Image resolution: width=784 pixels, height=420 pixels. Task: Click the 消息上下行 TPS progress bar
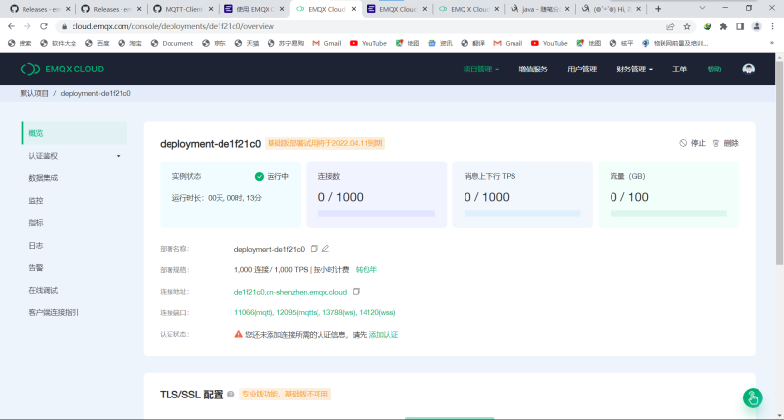tap(522, 213)
